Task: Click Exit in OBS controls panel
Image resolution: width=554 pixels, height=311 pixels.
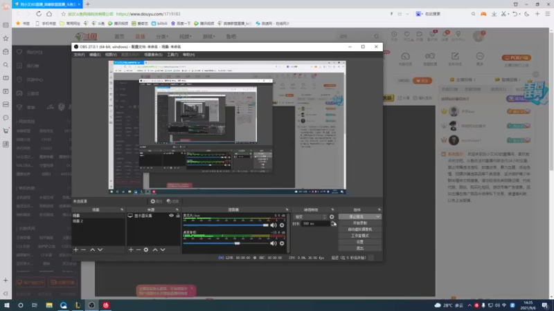Action: click(359, 248)
